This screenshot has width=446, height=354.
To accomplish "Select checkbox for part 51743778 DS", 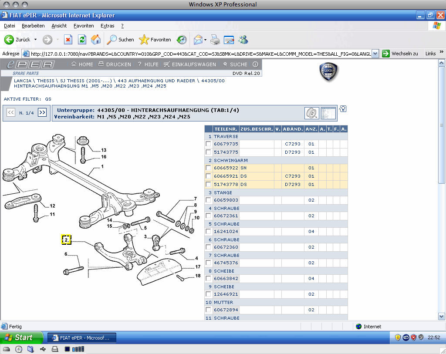I will tap(208, 184).
